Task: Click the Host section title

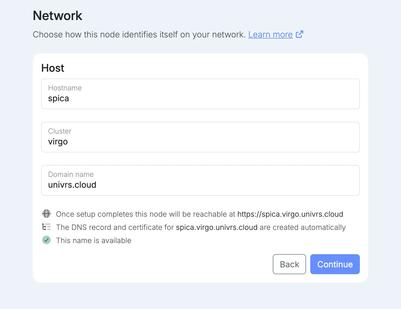Action: [x=53, y=68]
